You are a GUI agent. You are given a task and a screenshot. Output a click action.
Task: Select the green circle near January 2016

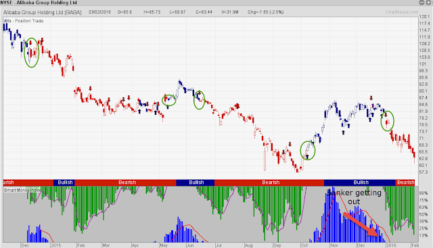[x=387, y=121]
